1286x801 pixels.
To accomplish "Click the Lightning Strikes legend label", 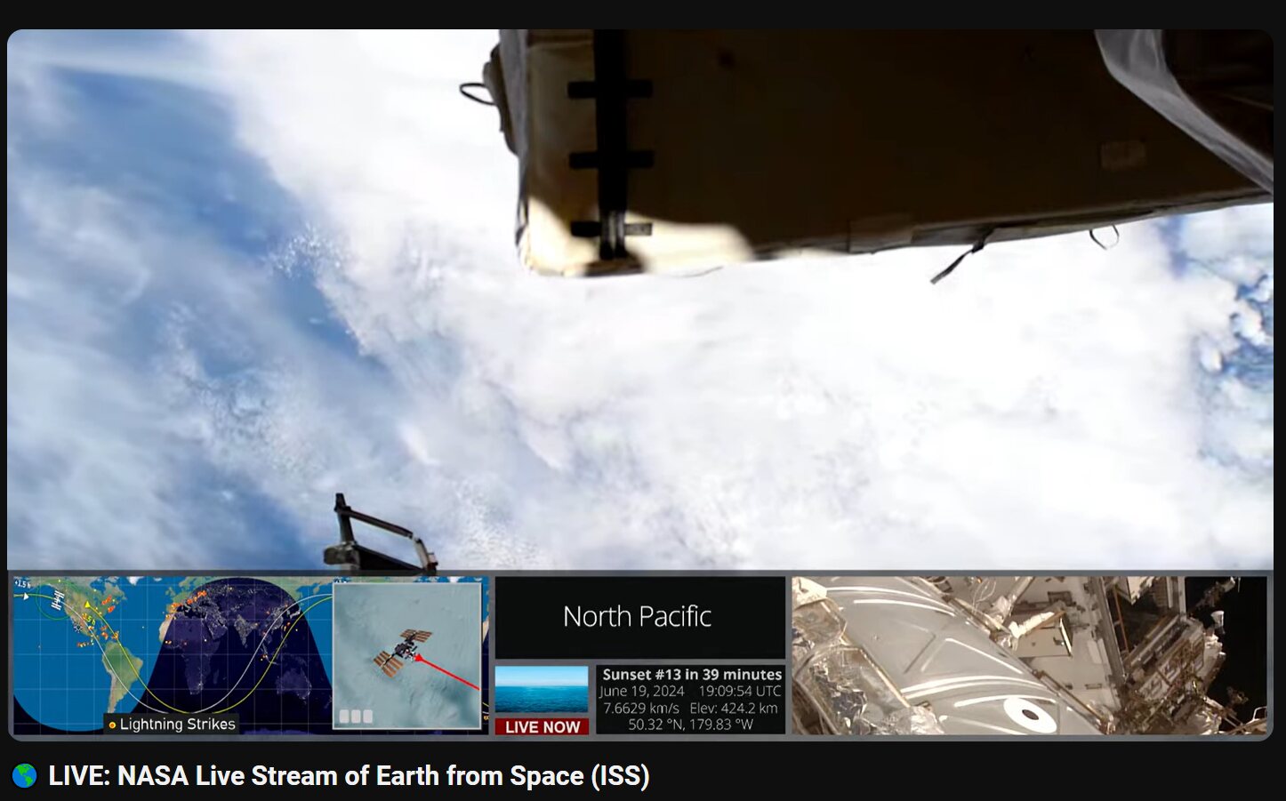I will tap(178, 725).
